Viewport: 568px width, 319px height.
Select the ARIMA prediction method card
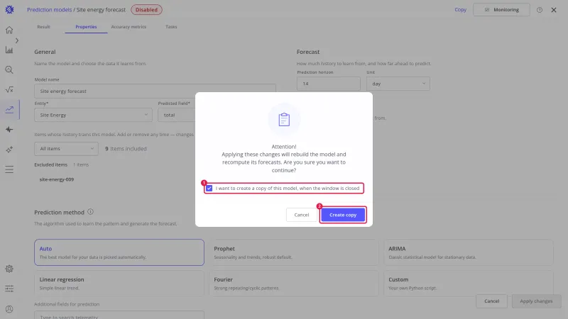(x=469, y=252)
